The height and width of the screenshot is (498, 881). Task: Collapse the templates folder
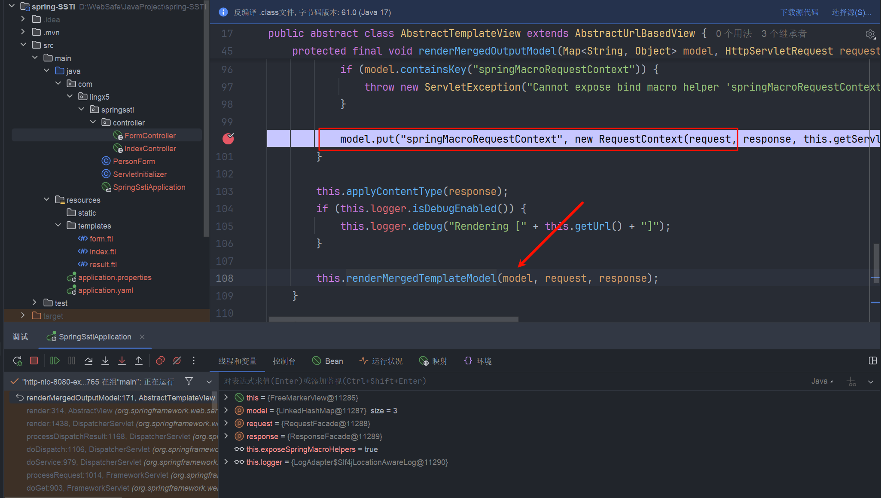point(58,225)
